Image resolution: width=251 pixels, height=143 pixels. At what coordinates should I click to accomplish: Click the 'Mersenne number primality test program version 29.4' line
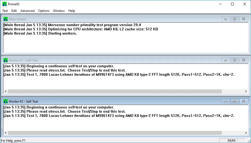72,25
